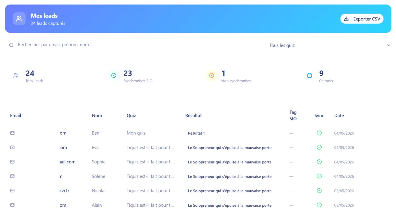Click the magnifier search icon
Image resolution: width=396 pixels, height=212 pixels.
pos(11,45)
